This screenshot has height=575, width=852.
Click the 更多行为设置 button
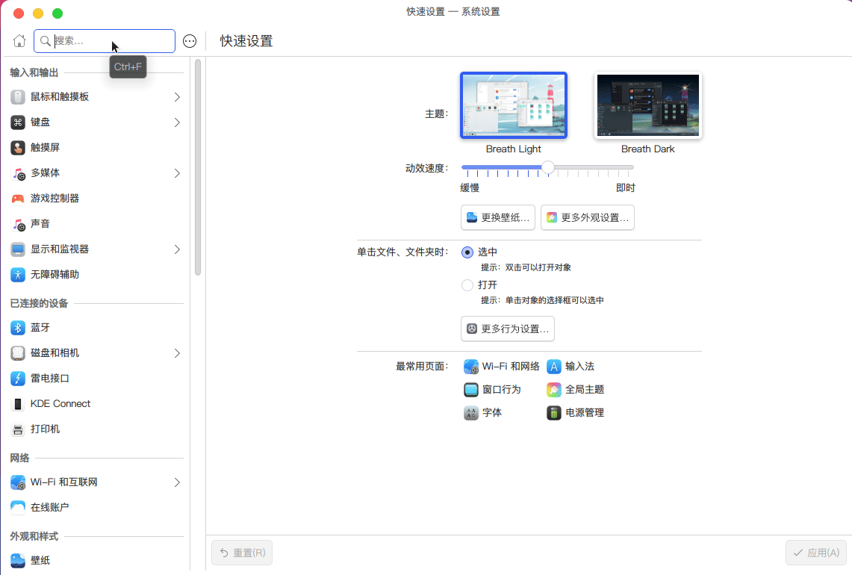[508, 329]
